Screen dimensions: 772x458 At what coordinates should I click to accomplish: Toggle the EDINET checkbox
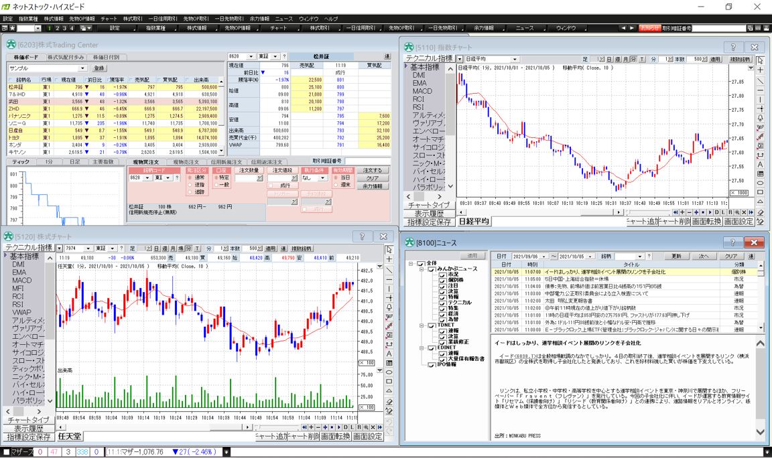[432, 348]
